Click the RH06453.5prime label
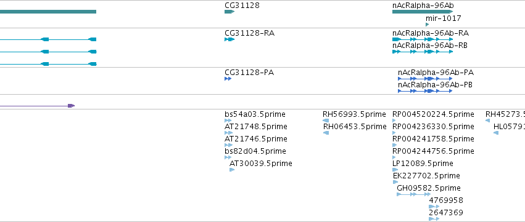 tap(355, 127)
